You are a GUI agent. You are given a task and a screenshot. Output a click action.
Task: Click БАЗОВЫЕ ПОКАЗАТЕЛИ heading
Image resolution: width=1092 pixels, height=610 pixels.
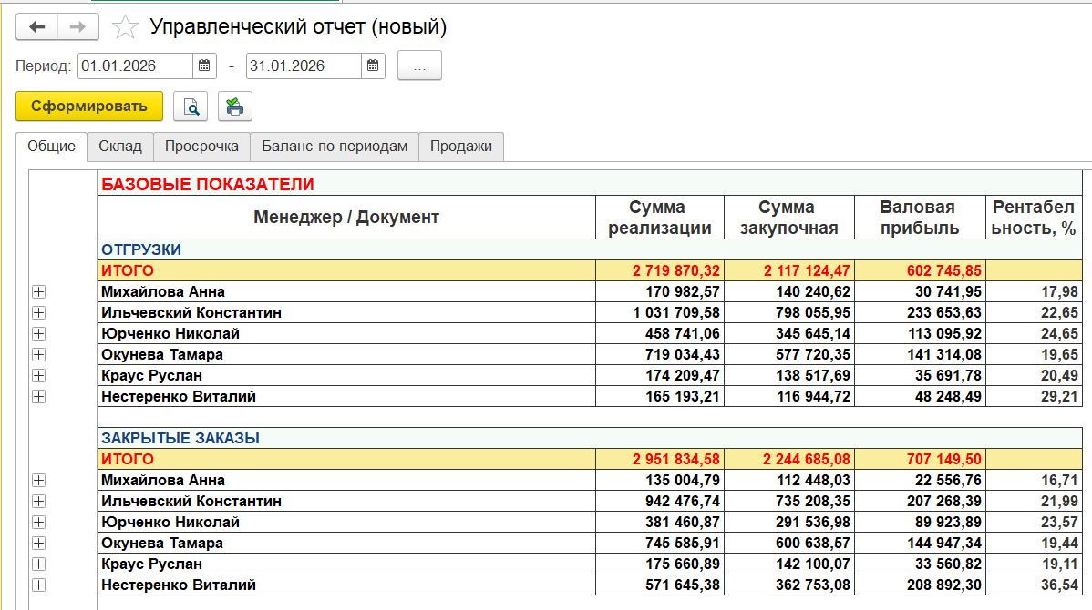(x=208, y=184)
